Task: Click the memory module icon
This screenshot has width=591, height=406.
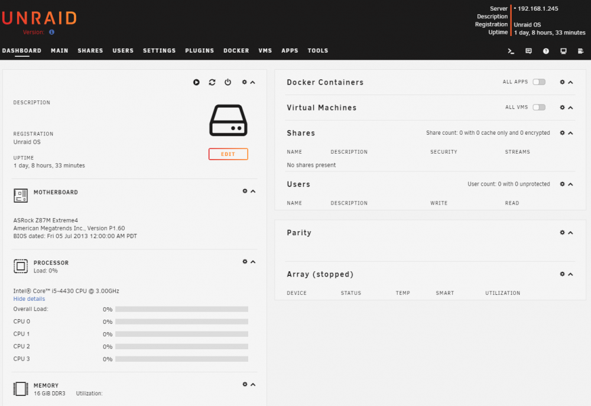Action: 21,389
